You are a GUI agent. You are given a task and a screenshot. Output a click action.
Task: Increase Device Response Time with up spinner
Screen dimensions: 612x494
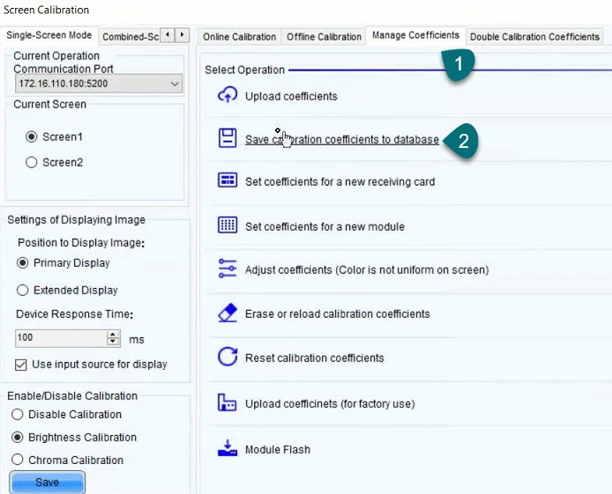coord(113,335)
